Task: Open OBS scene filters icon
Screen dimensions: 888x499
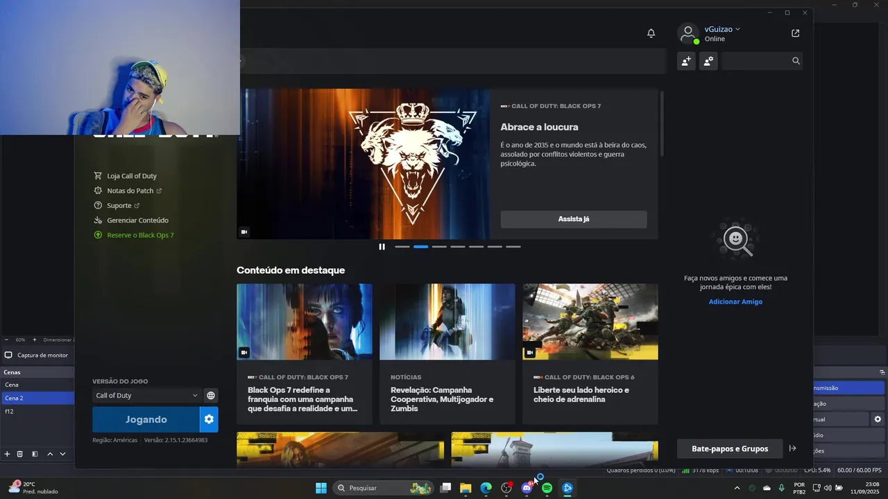Action: click(35, 454)
